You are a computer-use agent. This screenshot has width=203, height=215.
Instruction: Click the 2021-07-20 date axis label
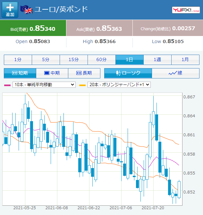(153, 208)
